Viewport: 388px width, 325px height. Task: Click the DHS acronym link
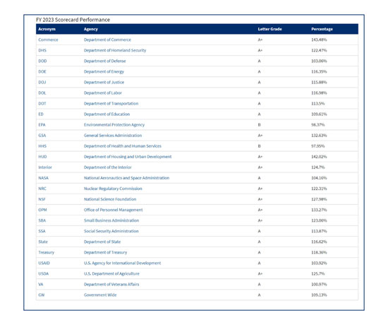tap(42, 50)
